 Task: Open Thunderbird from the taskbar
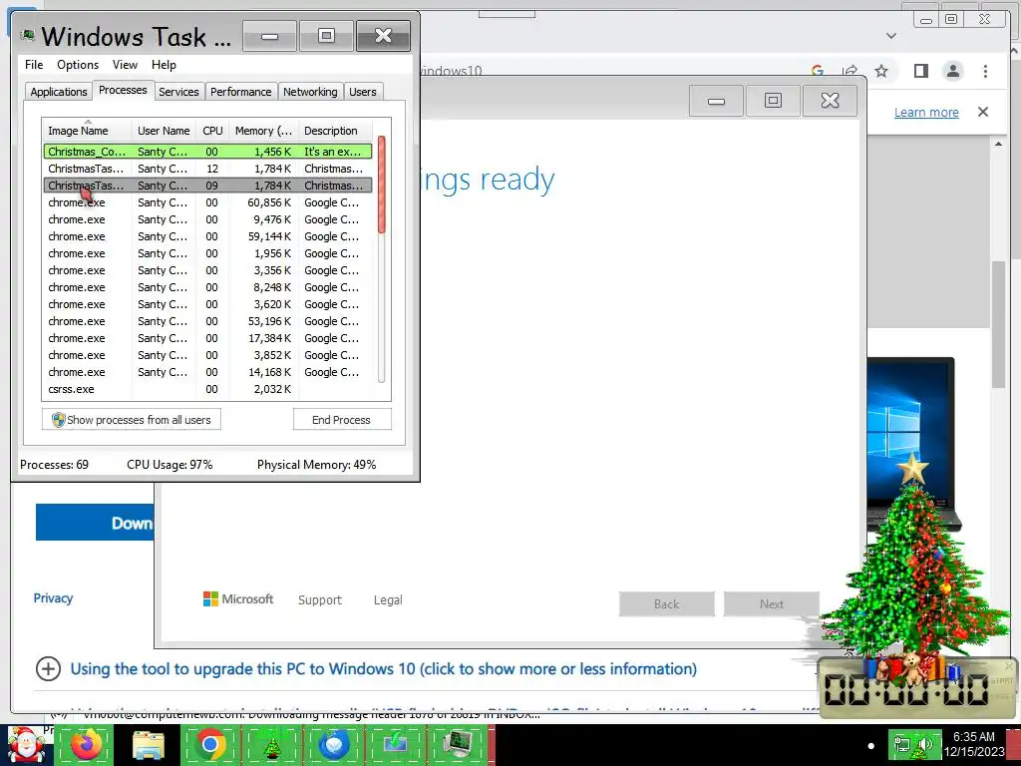coord(334,745)
